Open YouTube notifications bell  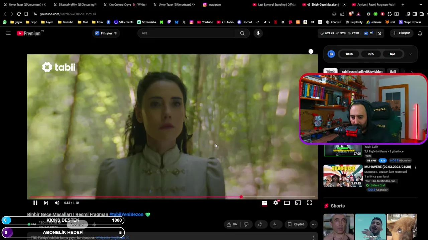420,33
